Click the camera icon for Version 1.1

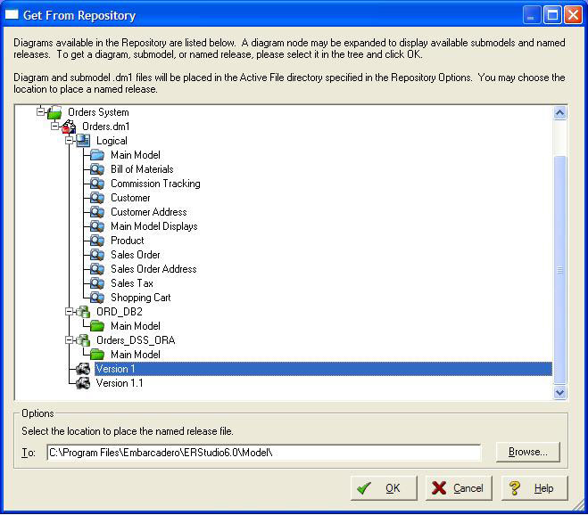tap(83, 383)
